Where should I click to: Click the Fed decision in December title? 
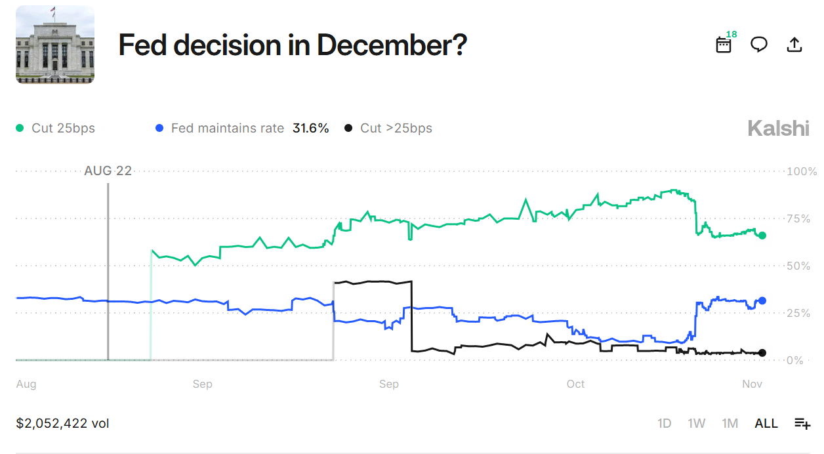(292, 45)
